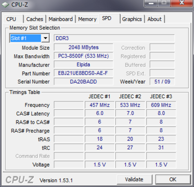194x187 pixels.
Task: Click the Elpida manufacturer value
Action: (83, 65)
